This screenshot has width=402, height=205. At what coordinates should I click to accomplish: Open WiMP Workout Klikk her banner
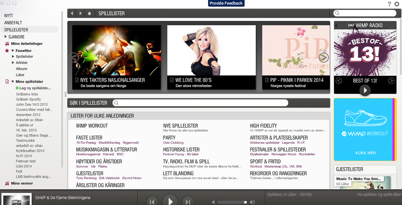click(365, 129)
